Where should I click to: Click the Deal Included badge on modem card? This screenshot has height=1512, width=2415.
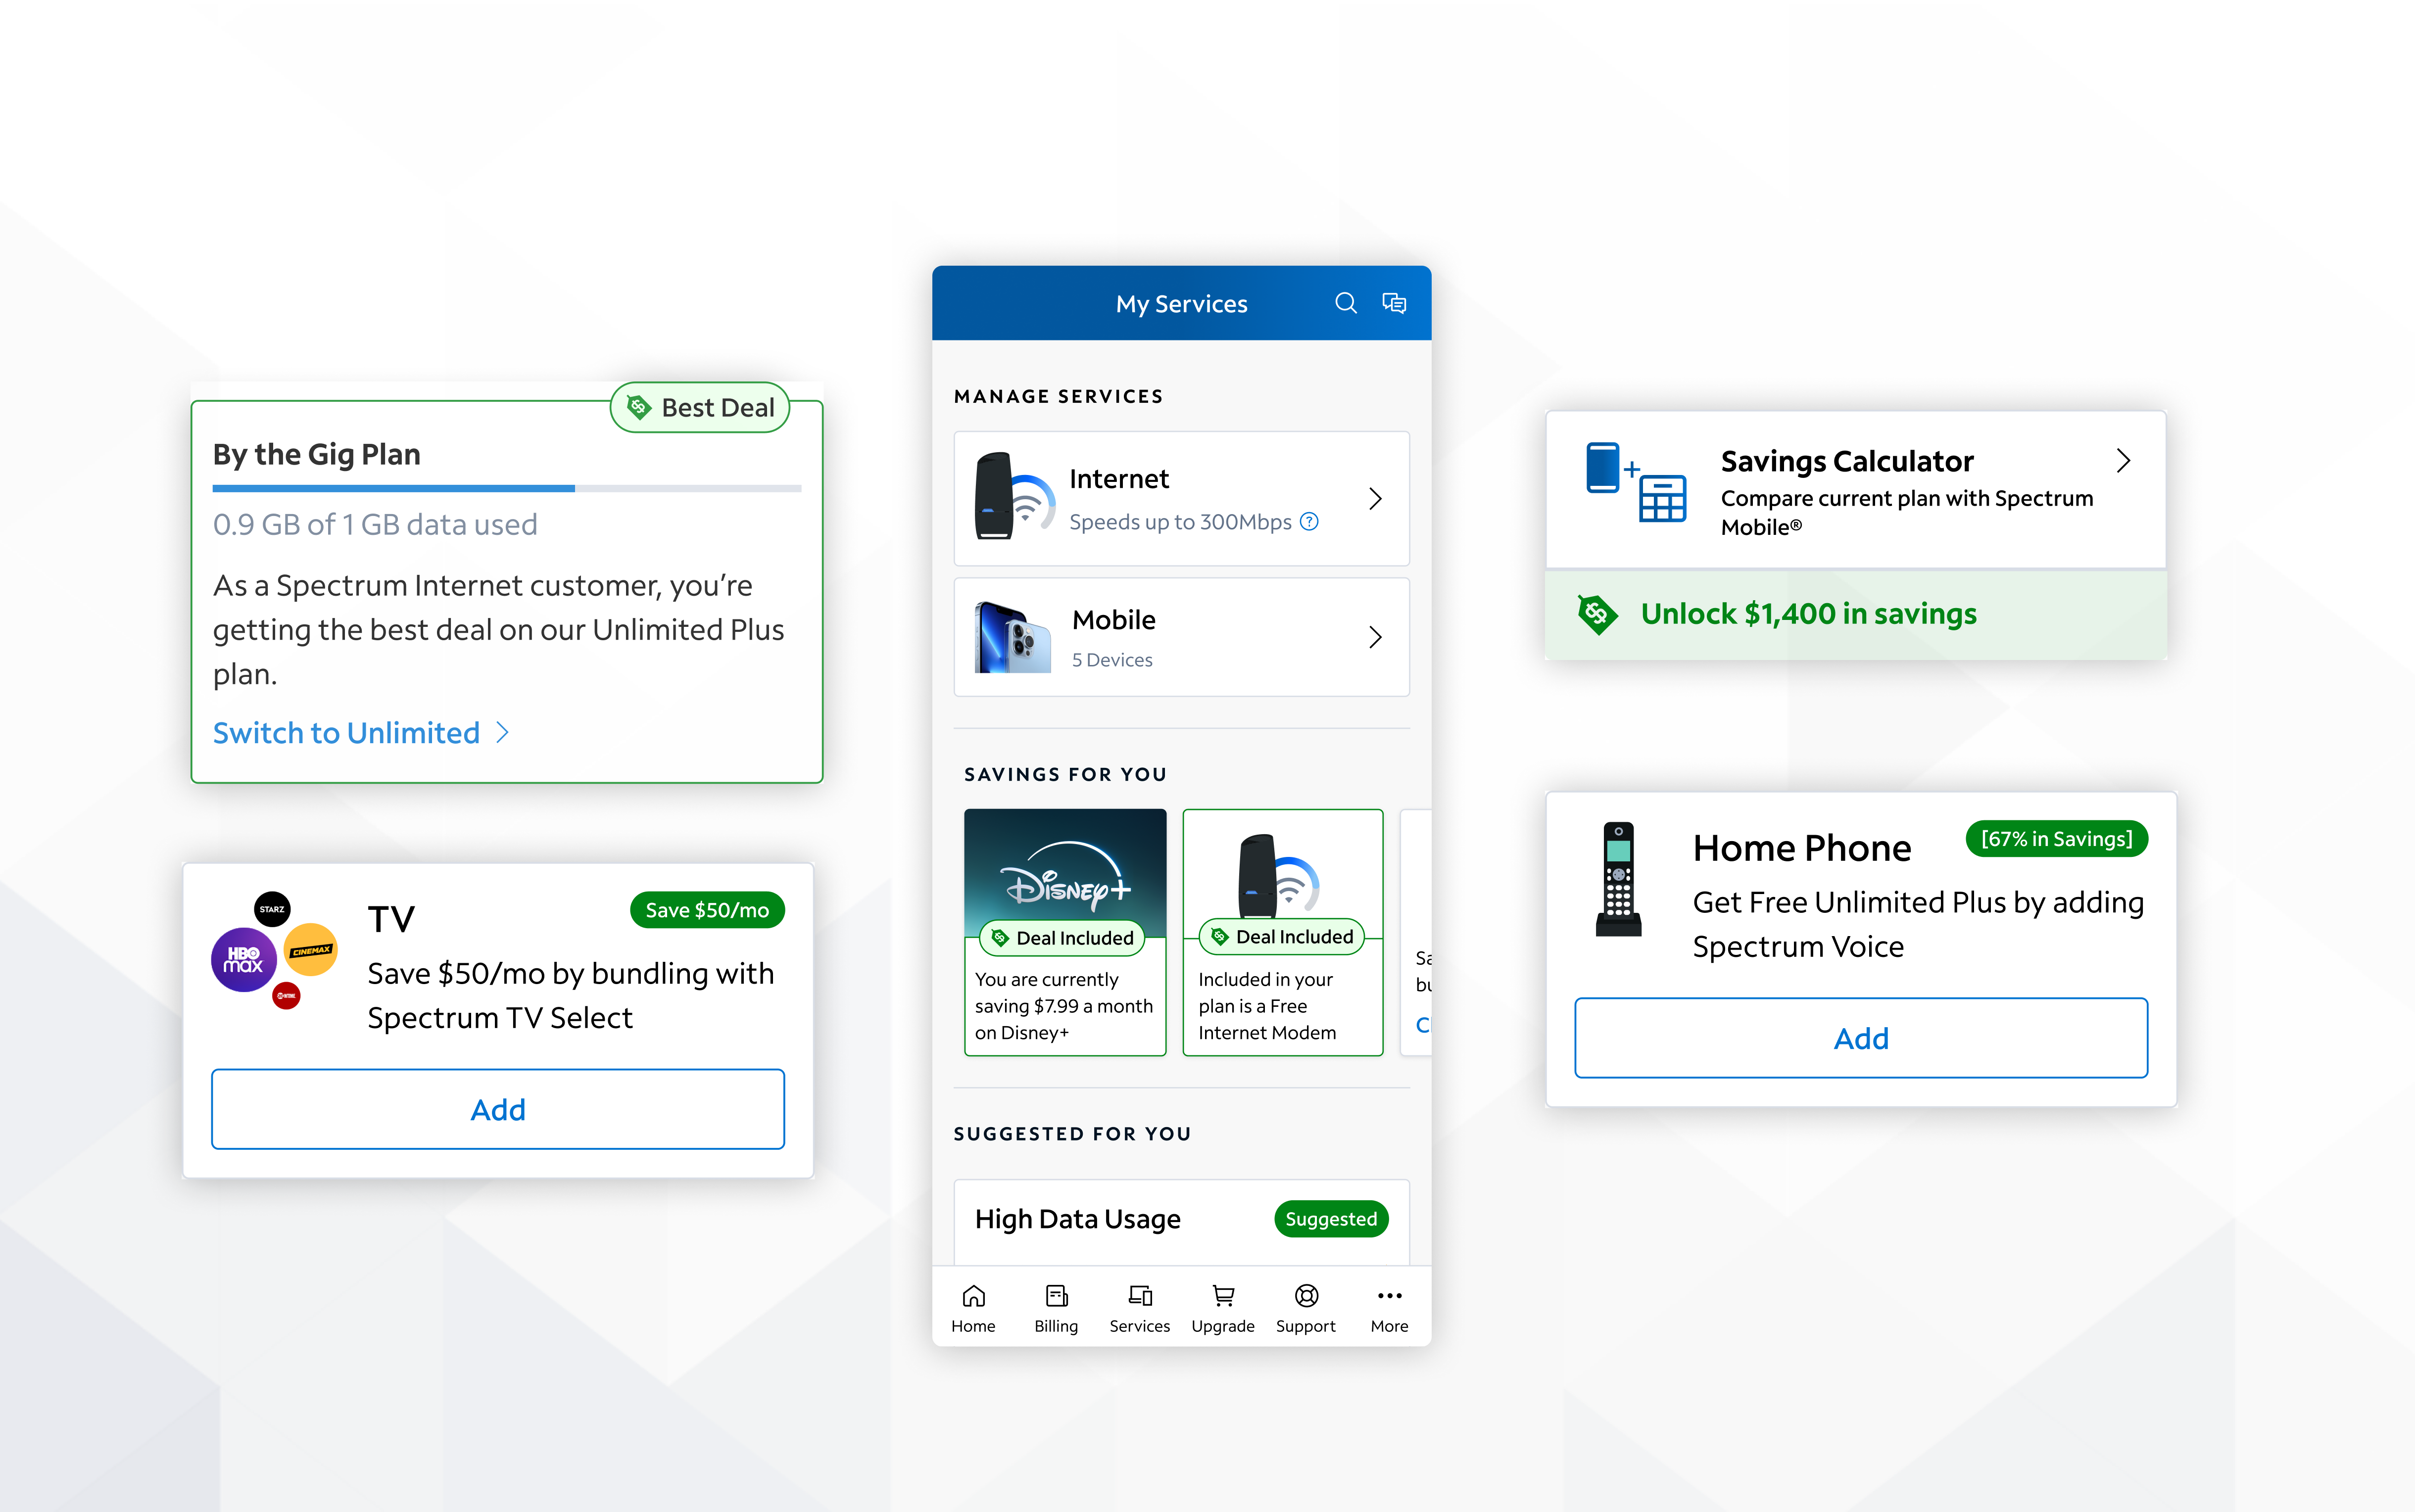(1282, 936)
